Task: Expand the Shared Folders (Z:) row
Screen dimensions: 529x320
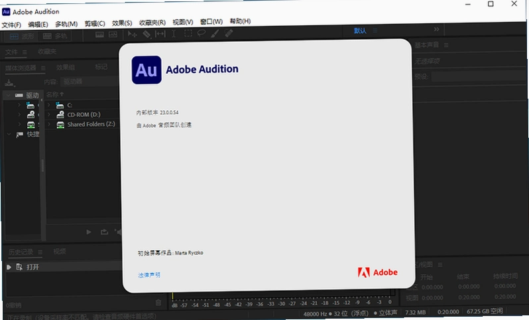Action: (x=49, y=125)
